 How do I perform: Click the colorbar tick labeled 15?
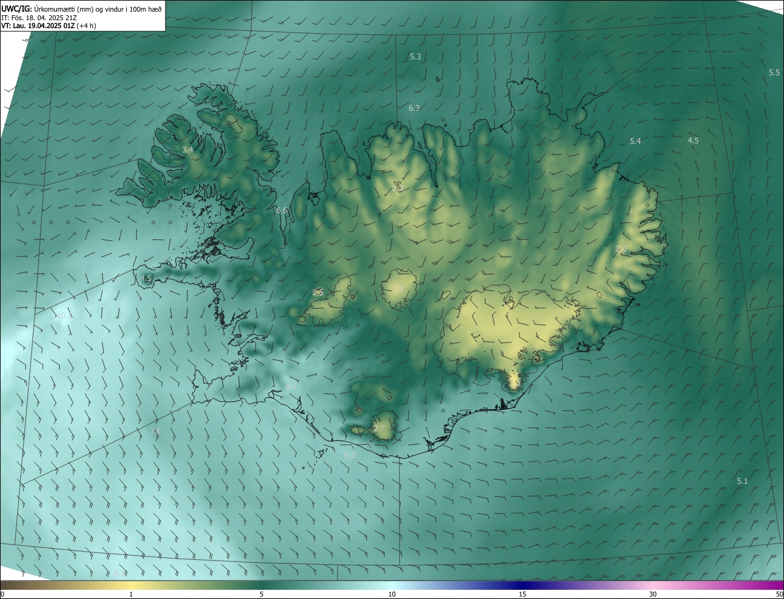tap(522, 594)
